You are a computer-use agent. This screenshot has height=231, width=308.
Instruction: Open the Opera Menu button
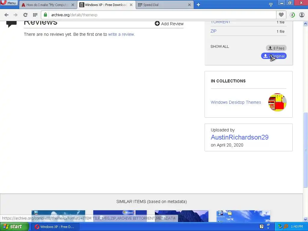coord(9,3)
